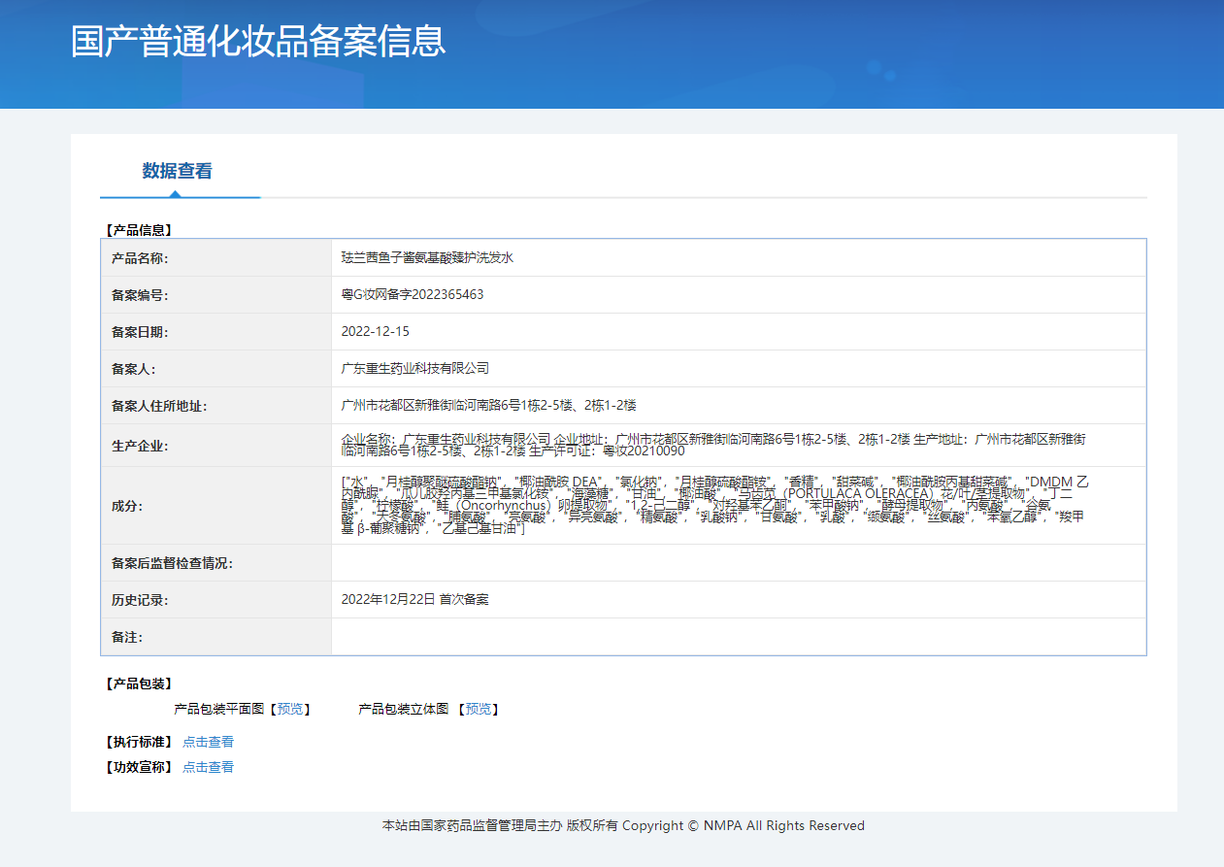Click the filing number 粤G妆网备字2022365463
1224x867 pixels.
coord(413,294)
